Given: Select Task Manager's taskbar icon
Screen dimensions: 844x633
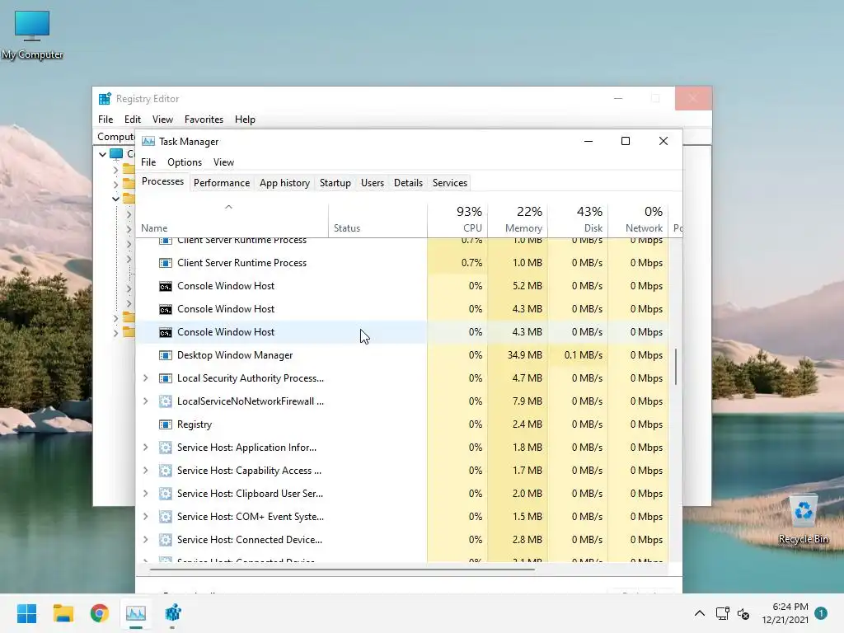Looking at the screenshot, I should coord(136,613).
